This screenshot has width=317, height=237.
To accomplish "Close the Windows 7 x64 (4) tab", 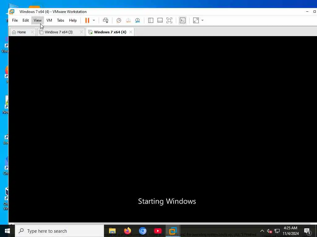I will click(x=131, y=32).
